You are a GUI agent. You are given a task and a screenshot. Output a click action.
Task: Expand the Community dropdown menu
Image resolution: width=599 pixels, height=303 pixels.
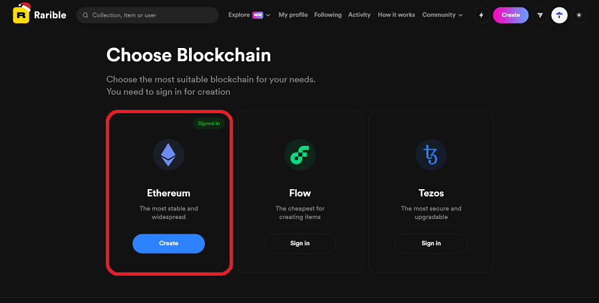(x=443, y=15)
